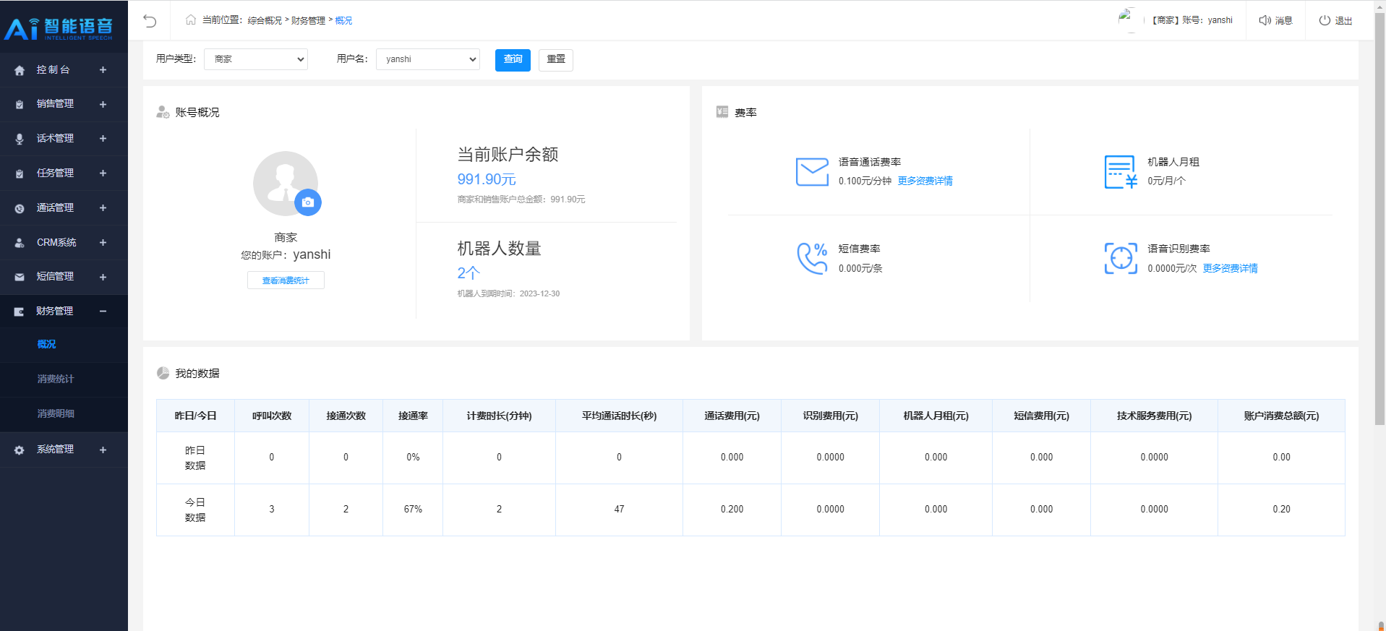Open 消费统计 in the sidebar submenu
The width and height of the screenshot is (1386, 631).
click(56, 379)
